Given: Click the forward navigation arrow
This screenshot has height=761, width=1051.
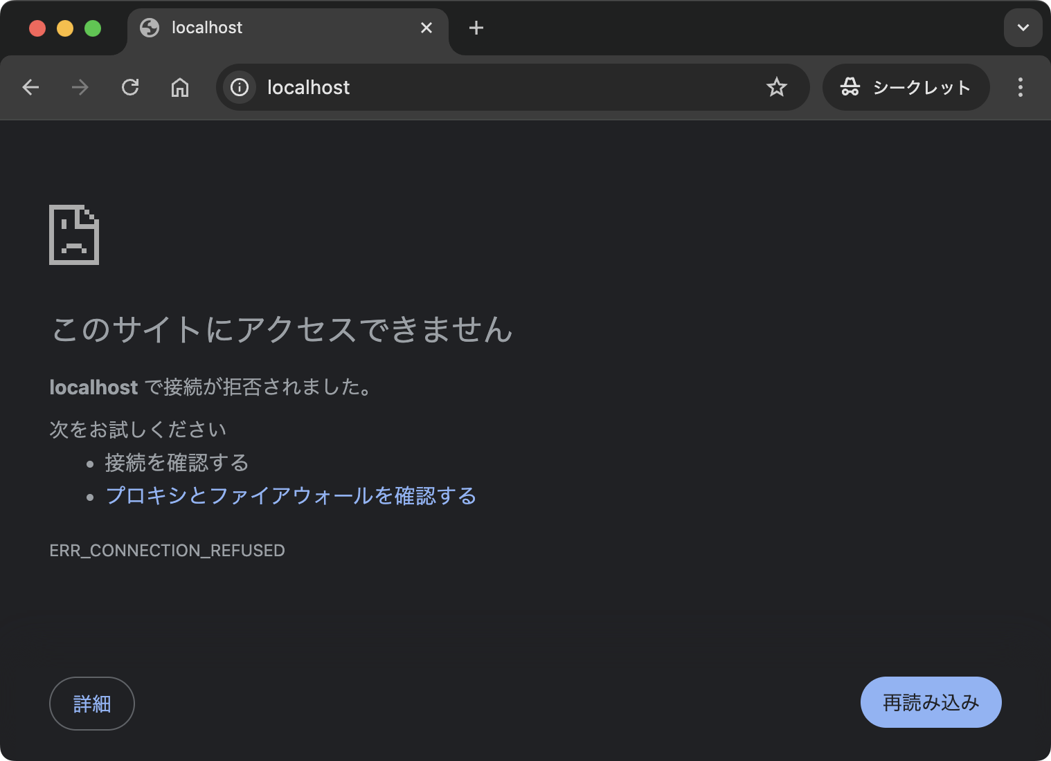Looking at the screenshot, I should 80,87.
